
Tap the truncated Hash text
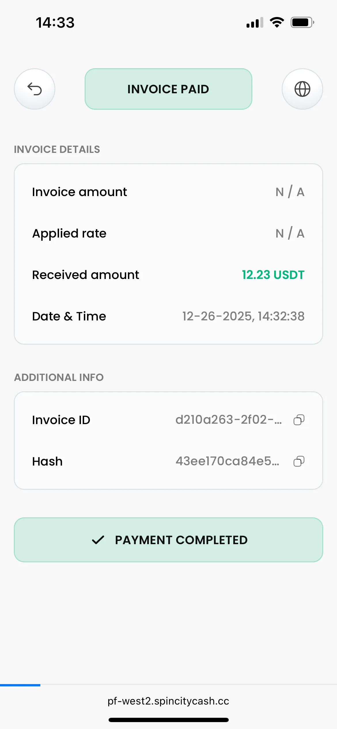click(x=227, y=461)
